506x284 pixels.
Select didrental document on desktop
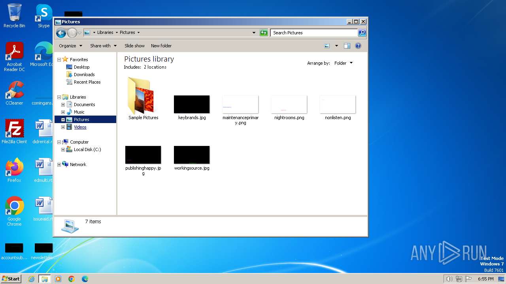[x=43, y=131]
